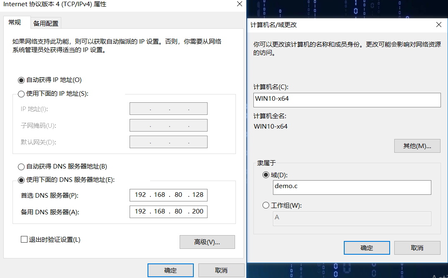Tick the 退出时验证设置 checkbox
Screen dimensions: 448x278
(x=24, y=239)
